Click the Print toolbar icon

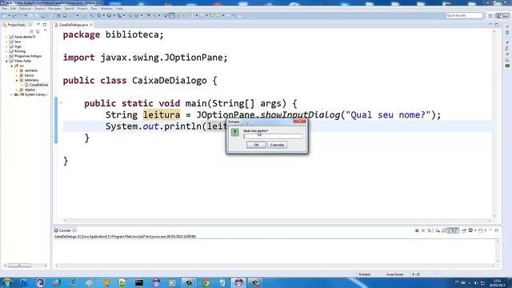pos(42,16)
